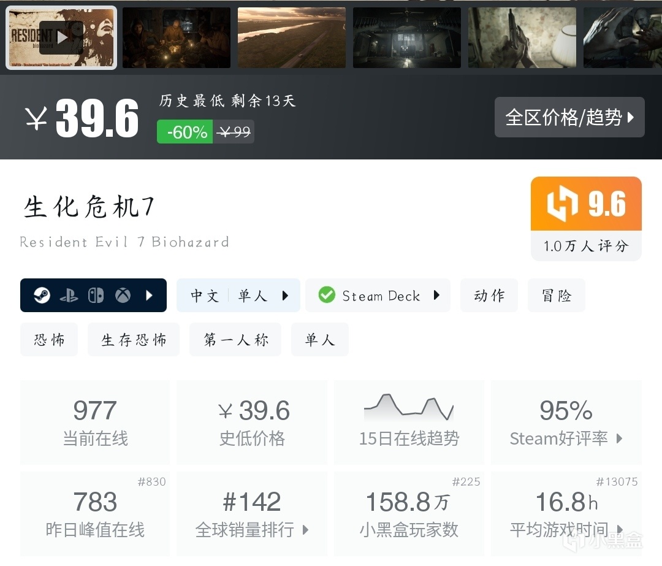
Task: Click the green -60% discount badge
Action: [x=185, y=132]
